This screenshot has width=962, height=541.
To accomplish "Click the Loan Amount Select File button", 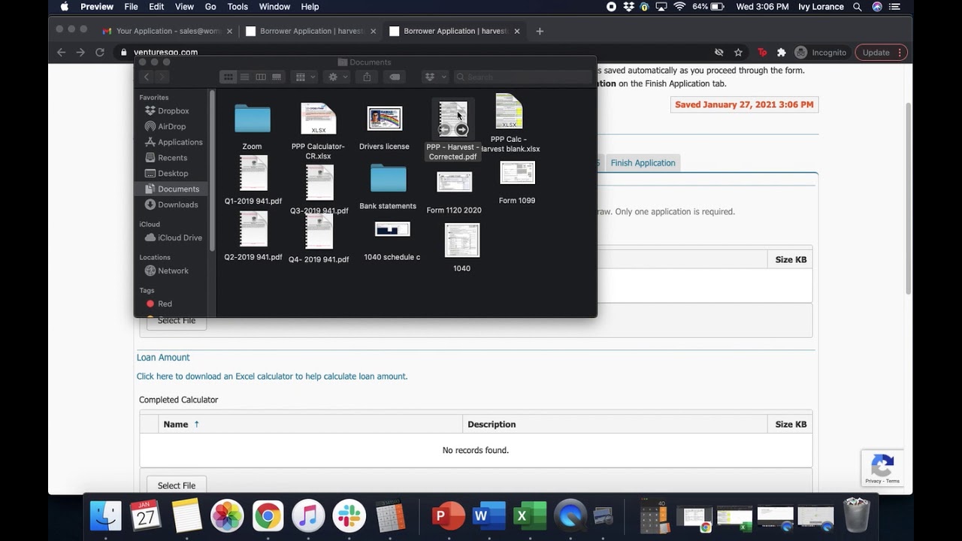I will pyautogui.click(x=177, y=485).
